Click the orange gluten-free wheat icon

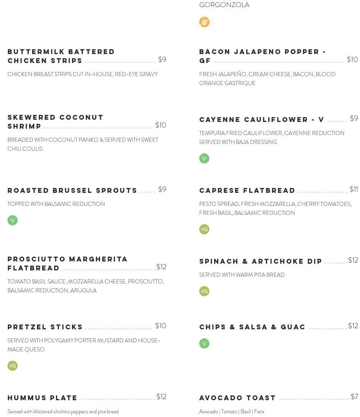point(204,22)
